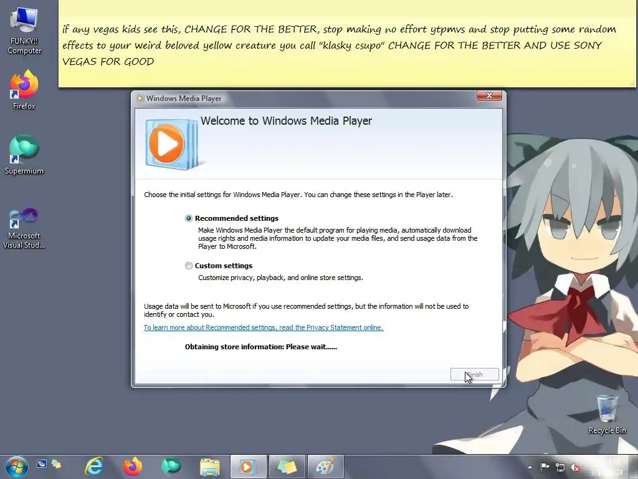Click the taskbar clock and date

(x=608, y=467)
